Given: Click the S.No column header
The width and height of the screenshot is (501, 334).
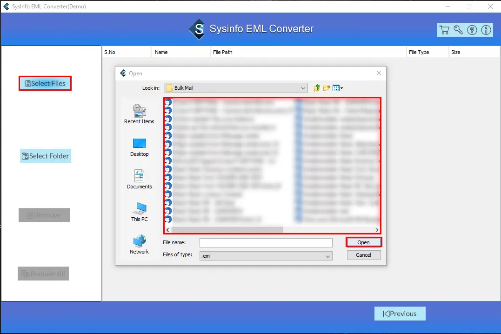Looking at the screenshot, I should pyautogui.click(x=127, y=52).
